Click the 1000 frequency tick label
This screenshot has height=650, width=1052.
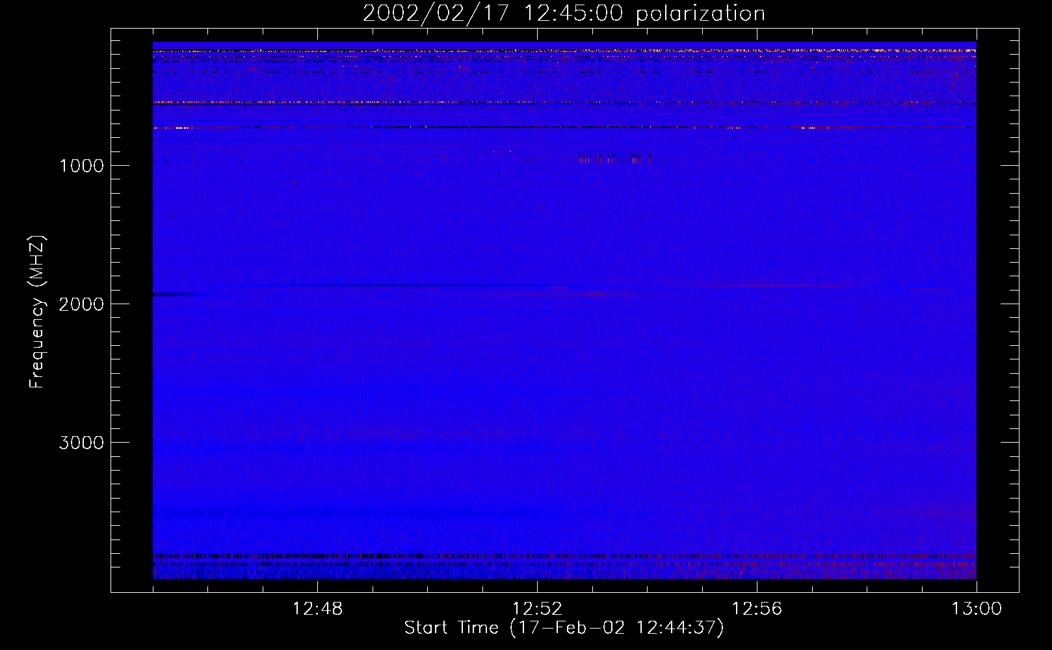tap(81, 166)
